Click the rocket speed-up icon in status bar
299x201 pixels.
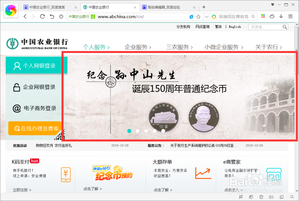(241, 197)
